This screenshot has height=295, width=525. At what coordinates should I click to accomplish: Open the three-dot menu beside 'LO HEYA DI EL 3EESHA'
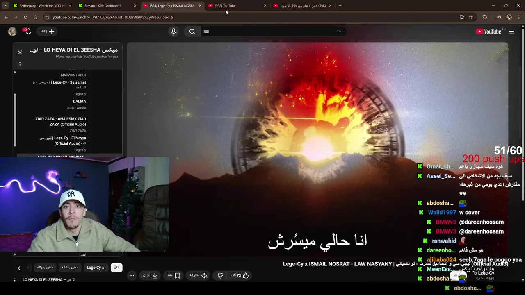click(15, 280)
